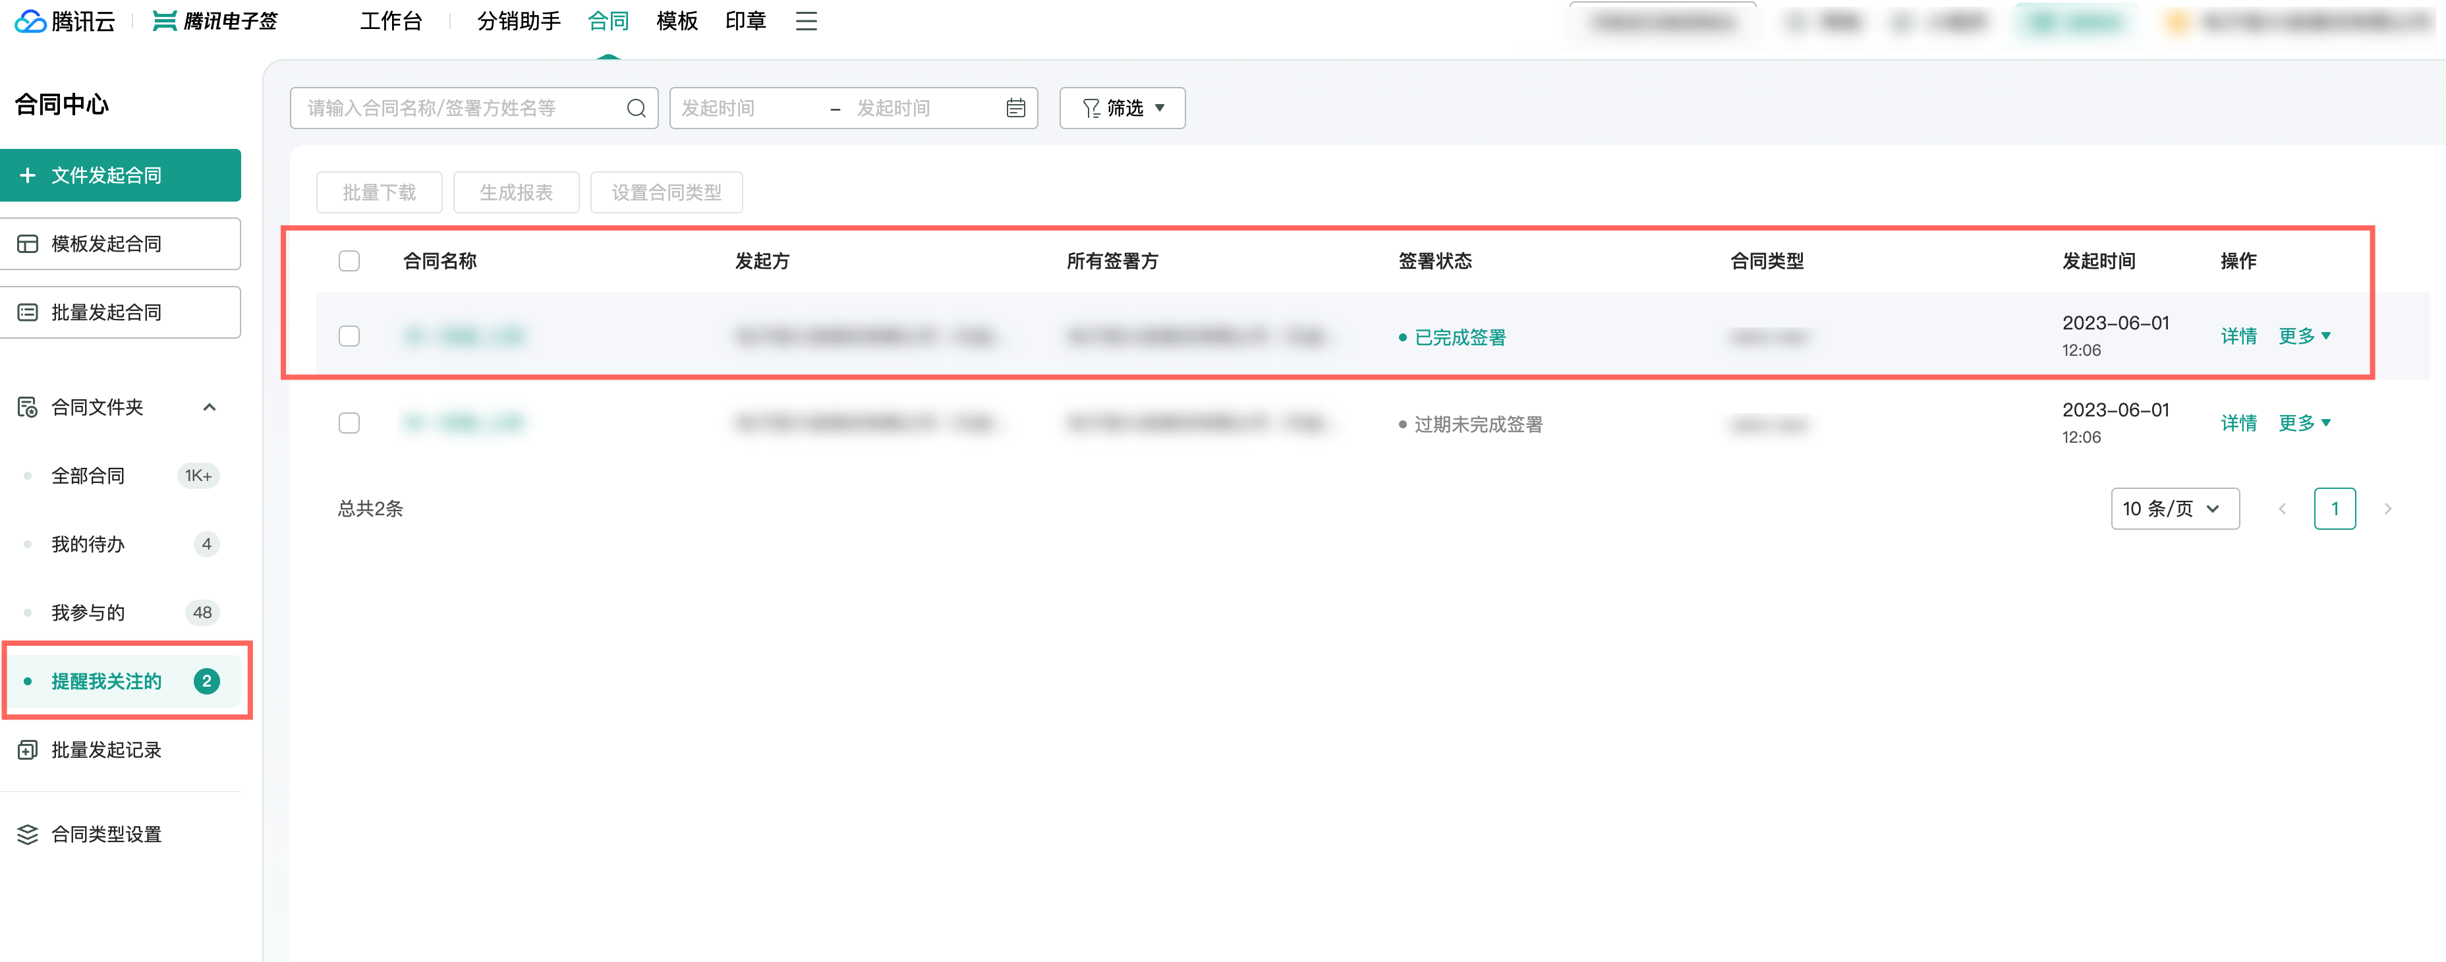Open 详情 link for the 过期未完成签署 row
This screenshot has height=962, width=2446.
pos(2238,424)
